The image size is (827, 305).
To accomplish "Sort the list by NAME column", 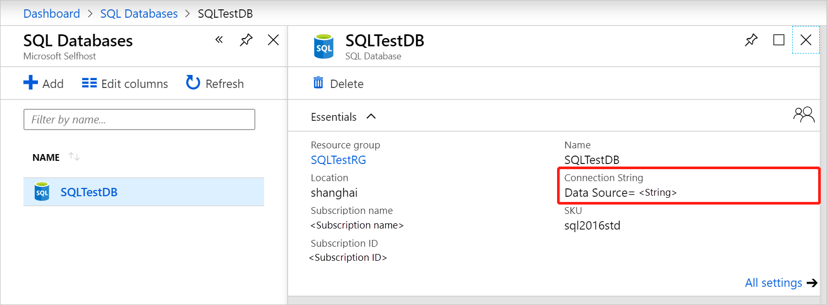I will click(x=56, y=157).
